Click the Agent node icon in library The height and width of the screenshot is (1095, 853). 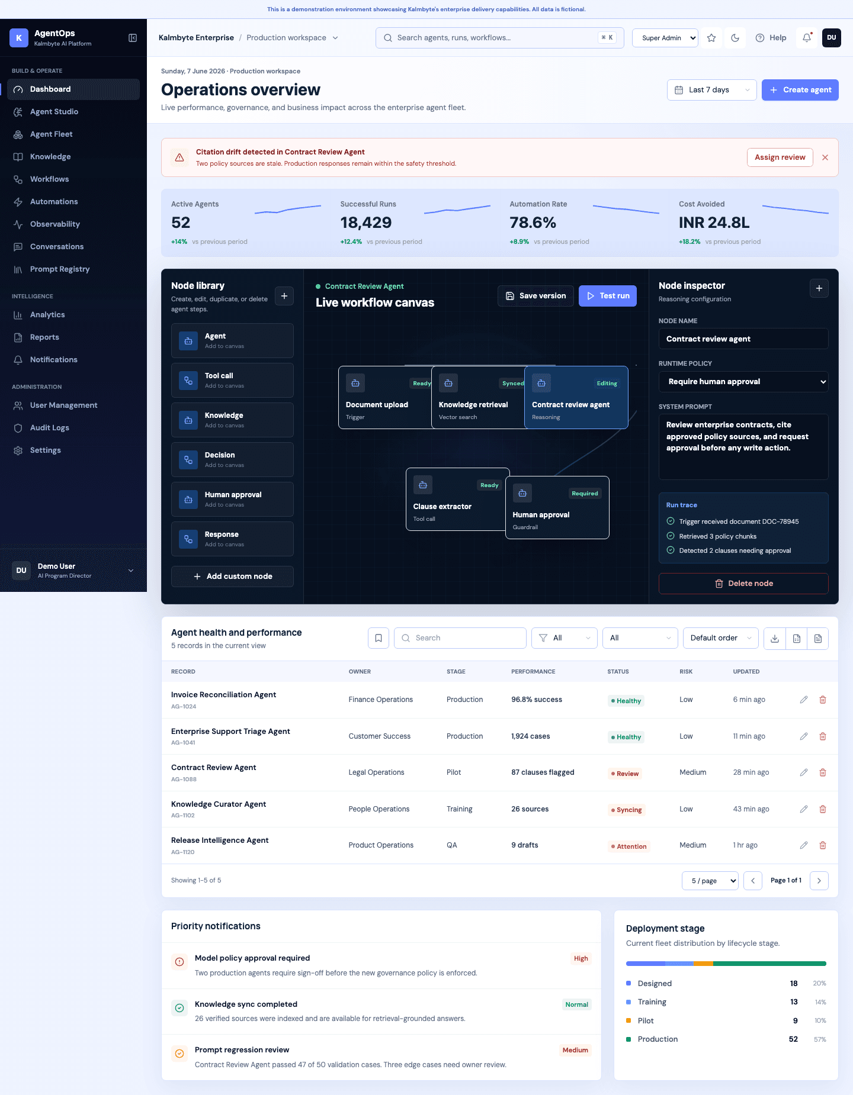point(188,341)
